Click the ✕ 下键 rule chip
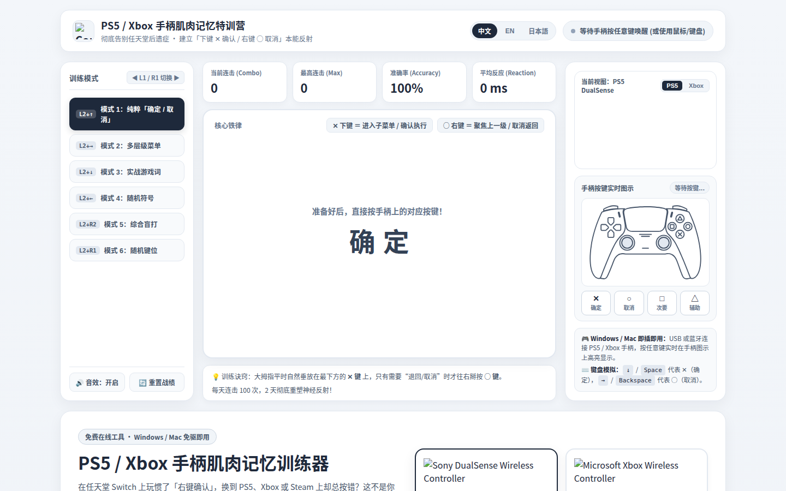Viewport: 786px width, 491px height. tap(379, 125)
